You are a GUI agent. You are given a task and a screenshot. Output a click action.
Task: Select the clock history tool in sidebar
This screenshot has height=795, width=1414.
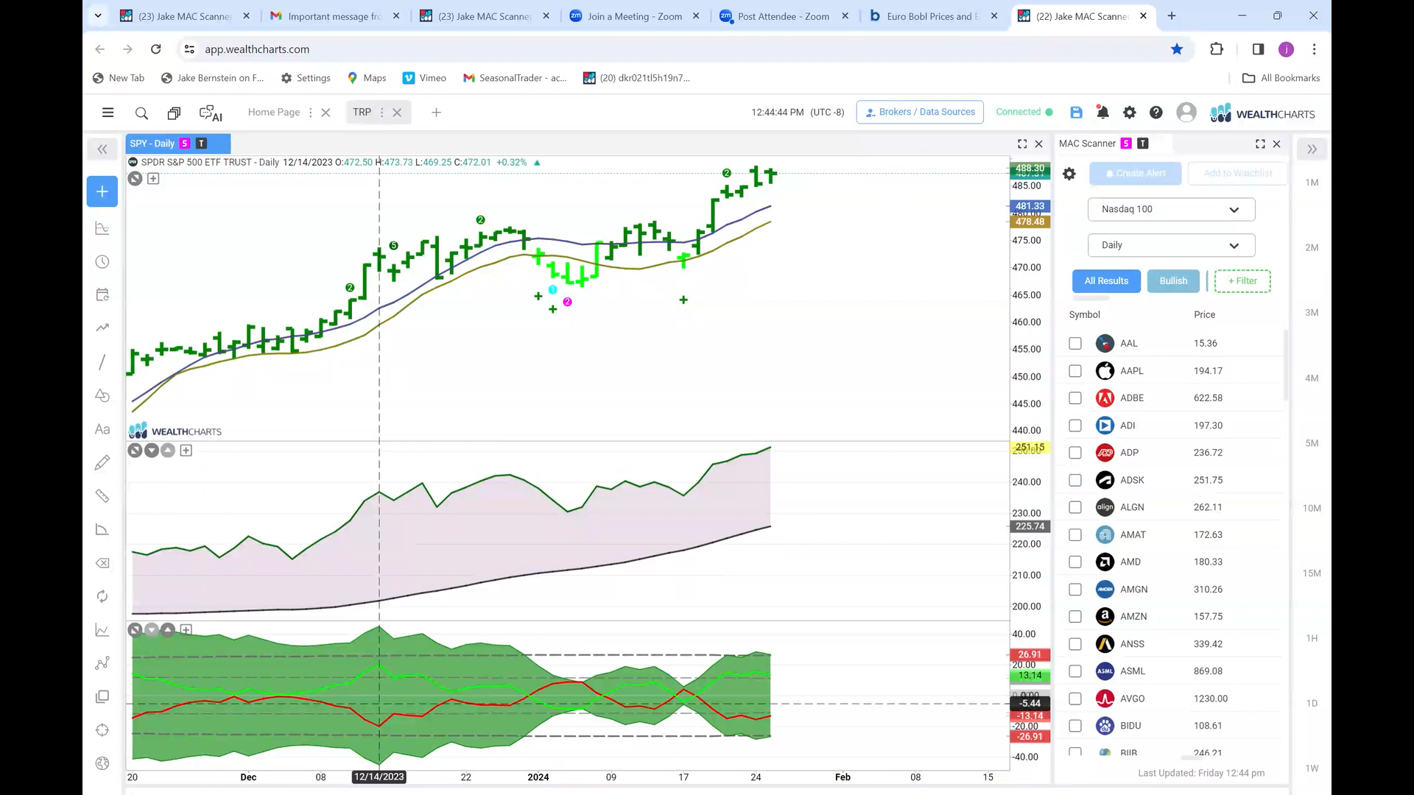[102, 262]
